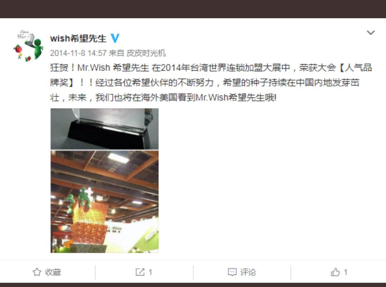Click the repost share arrow icon
This screenshot has width=386, height=287.
click(140, 272)
